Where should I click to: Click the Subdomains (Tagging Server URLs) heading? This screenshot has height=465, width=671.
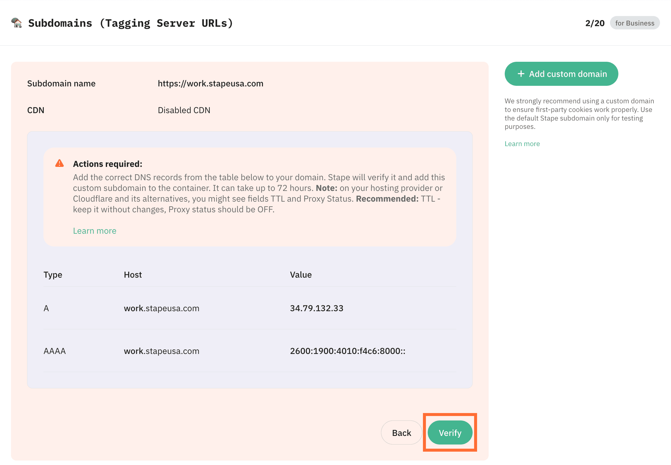pyautogui.click(x=130, y=23)
